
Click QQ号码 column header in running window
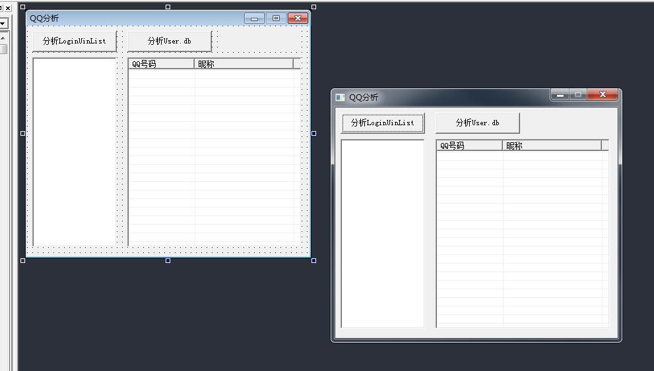click(x=469, y=146)
